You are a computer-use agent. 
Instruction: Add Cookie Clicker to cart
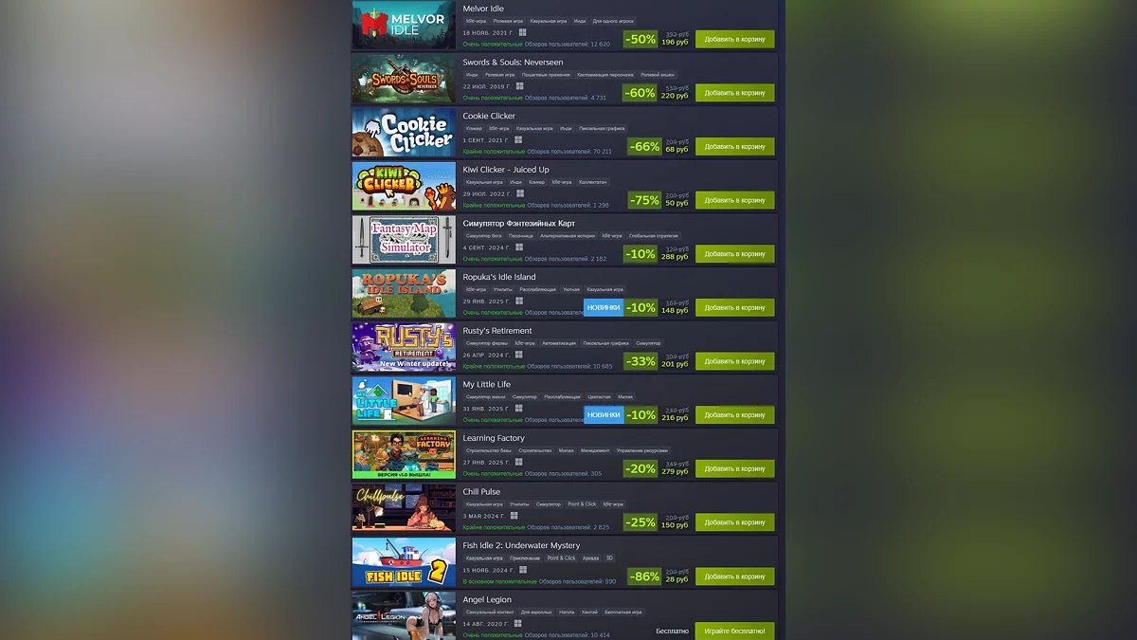click(x=734, y=147)
